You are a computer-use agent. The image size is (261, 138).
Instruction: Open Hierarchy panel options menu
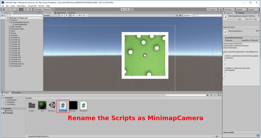(x=41, y=13)
